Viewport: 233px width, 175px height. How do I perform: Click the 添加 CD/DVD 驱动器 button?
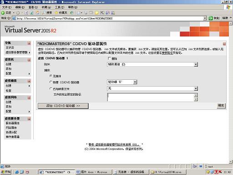(x=63, y=106)
